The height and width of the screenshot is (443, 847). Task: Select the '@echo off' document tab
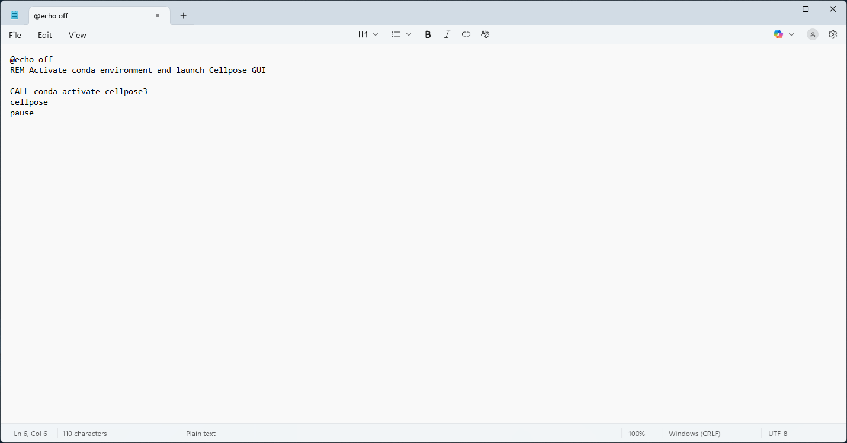pyautogui.click(x=89, y=16)
